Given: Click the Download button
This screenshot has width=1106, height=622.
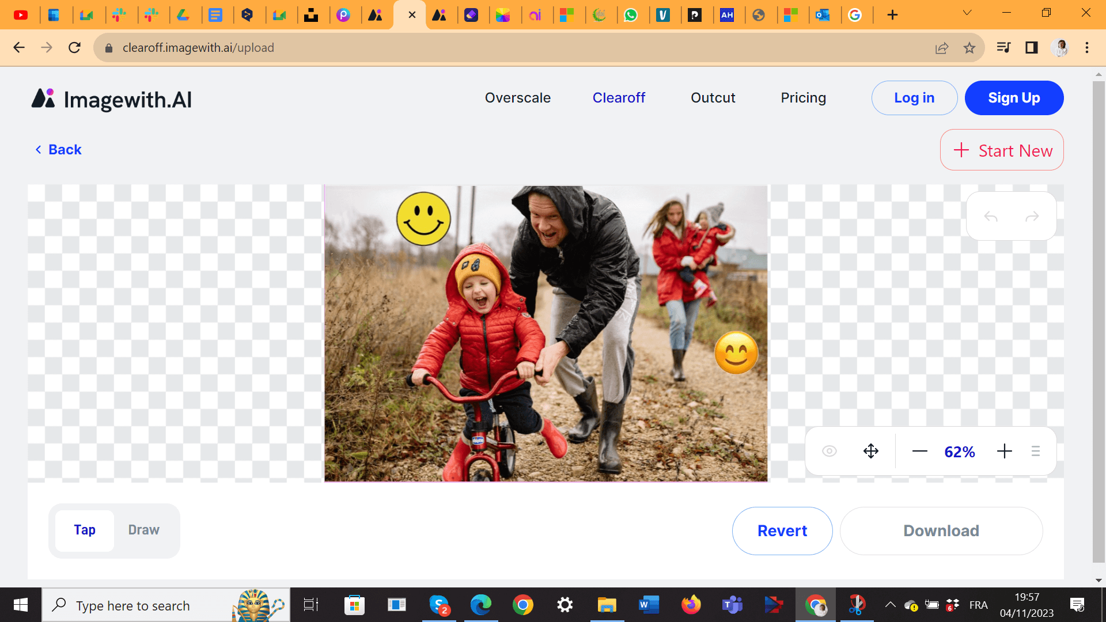Looking at the screenshot, I should [x=941, y=531].
